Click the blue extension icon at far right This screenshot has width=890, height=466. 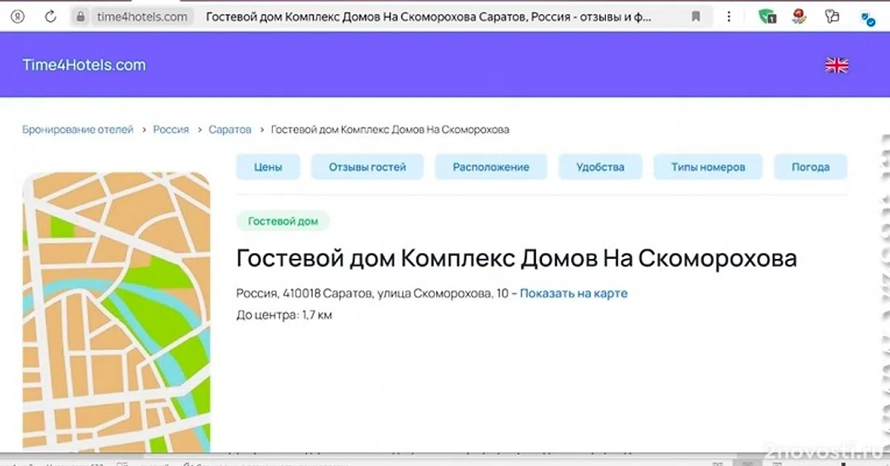point(866,18)
